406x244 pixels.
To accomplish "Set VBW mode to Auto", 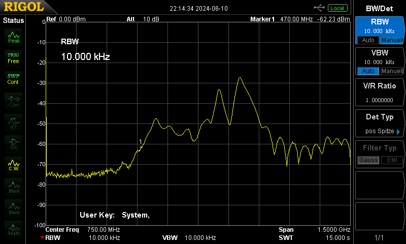I will pos(368,71).
